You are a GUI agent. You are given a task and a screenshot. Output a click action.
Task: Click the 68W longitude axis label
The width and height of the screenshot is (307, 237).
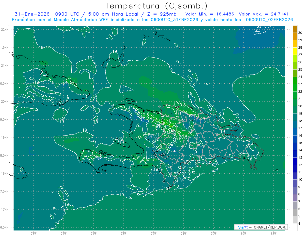pyautogui.click(x=273, y=233)
